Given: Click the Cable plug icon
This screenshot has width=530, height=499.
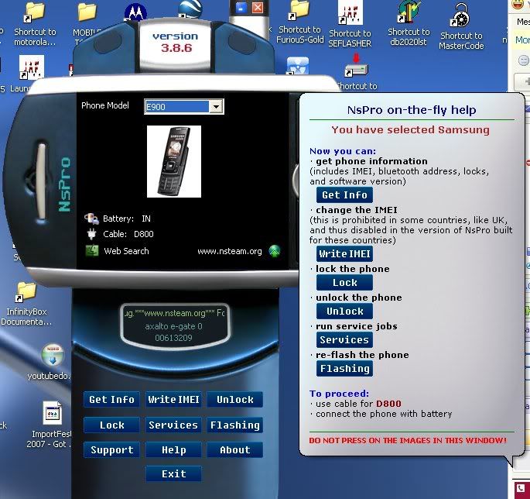Looking at the screenshot, I should (x=91, y=234).
